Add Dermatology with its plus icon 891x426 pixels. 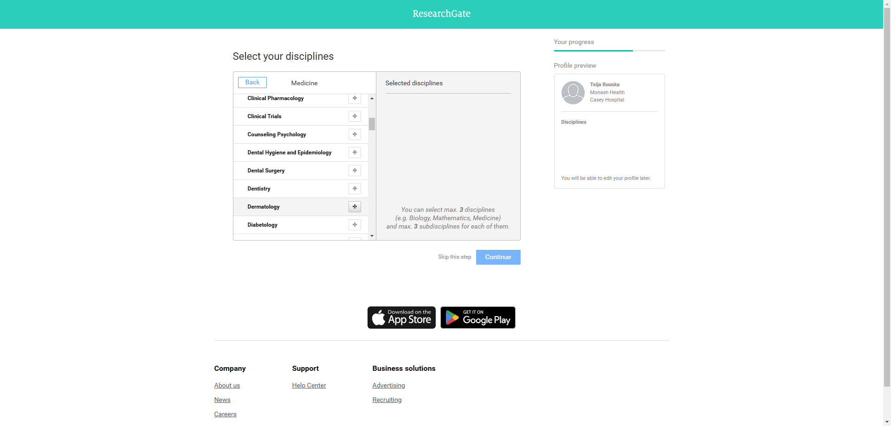(x=355, y=207)
